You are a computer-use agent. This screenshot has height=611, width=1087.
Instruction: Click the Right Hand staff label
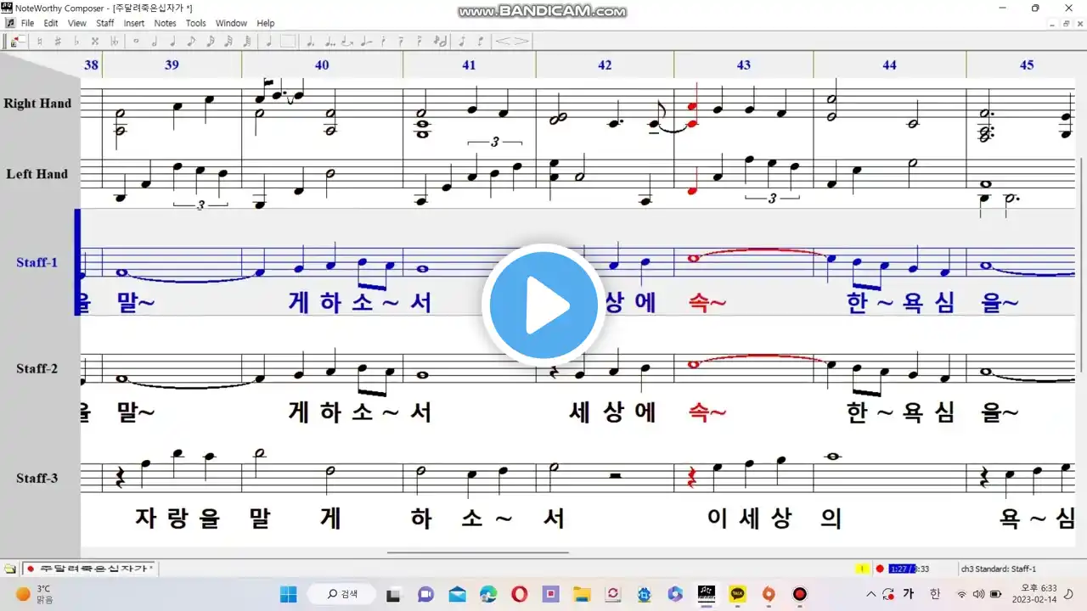pos(37,104)
